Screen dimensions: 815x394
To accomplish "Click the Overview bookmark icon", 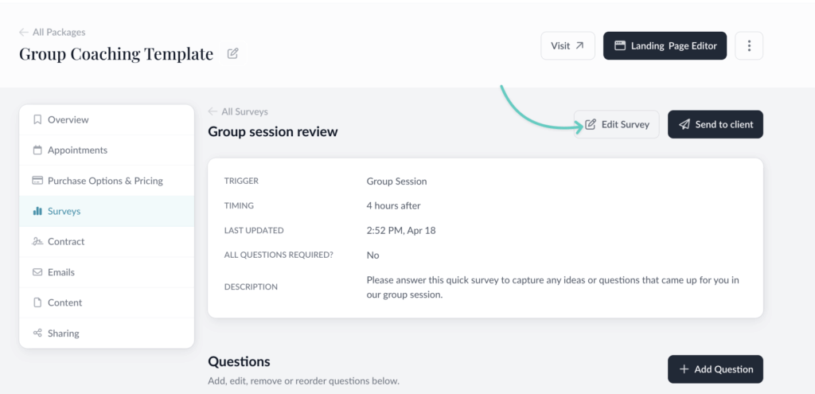I will click(37, 119).
